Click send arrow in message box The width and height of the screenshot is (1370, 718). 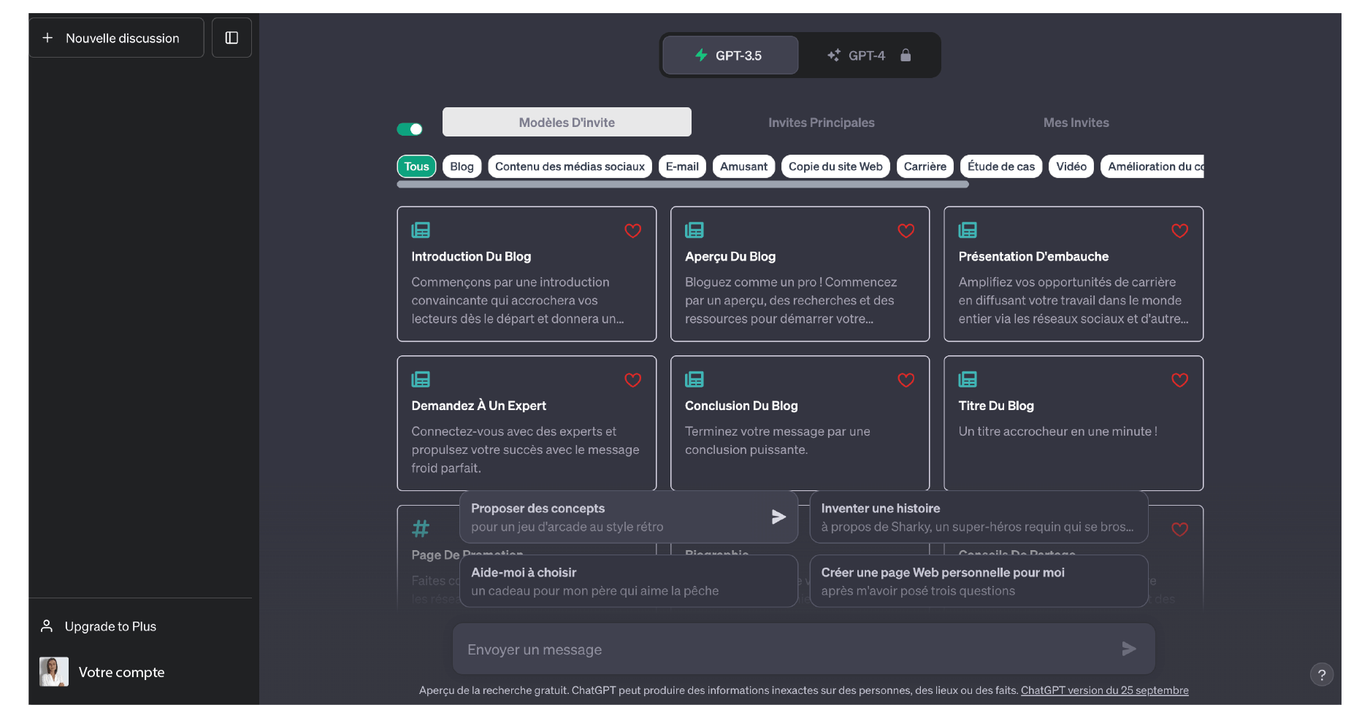[1128, 649]
